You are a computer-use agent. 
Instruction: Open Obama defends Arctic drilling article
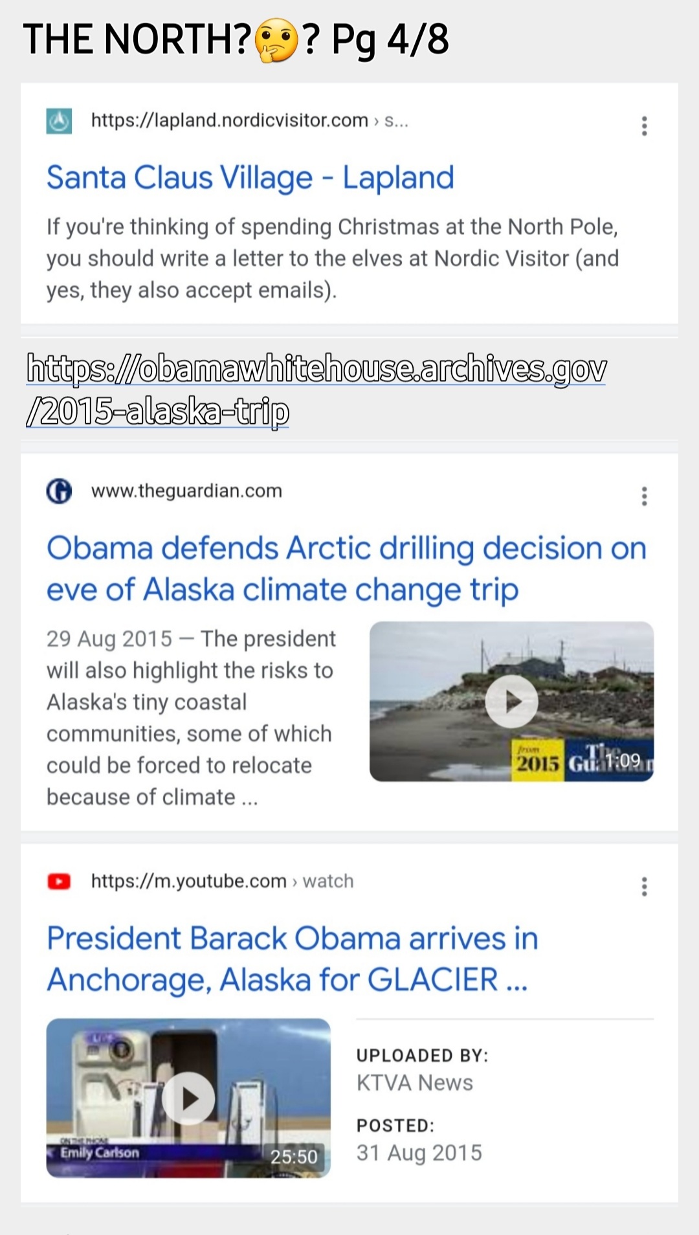tap(346, 569)
